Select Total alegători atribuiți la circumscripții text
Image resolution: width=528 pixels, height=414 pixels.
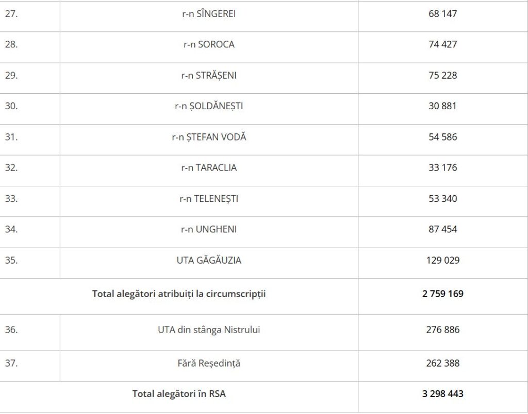(179, 294)
